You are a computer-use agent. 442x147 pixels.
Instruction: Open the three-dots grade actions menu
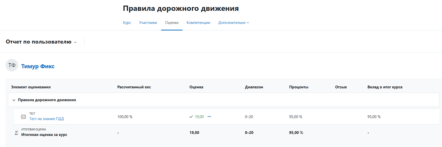click(x=209, y=117)
